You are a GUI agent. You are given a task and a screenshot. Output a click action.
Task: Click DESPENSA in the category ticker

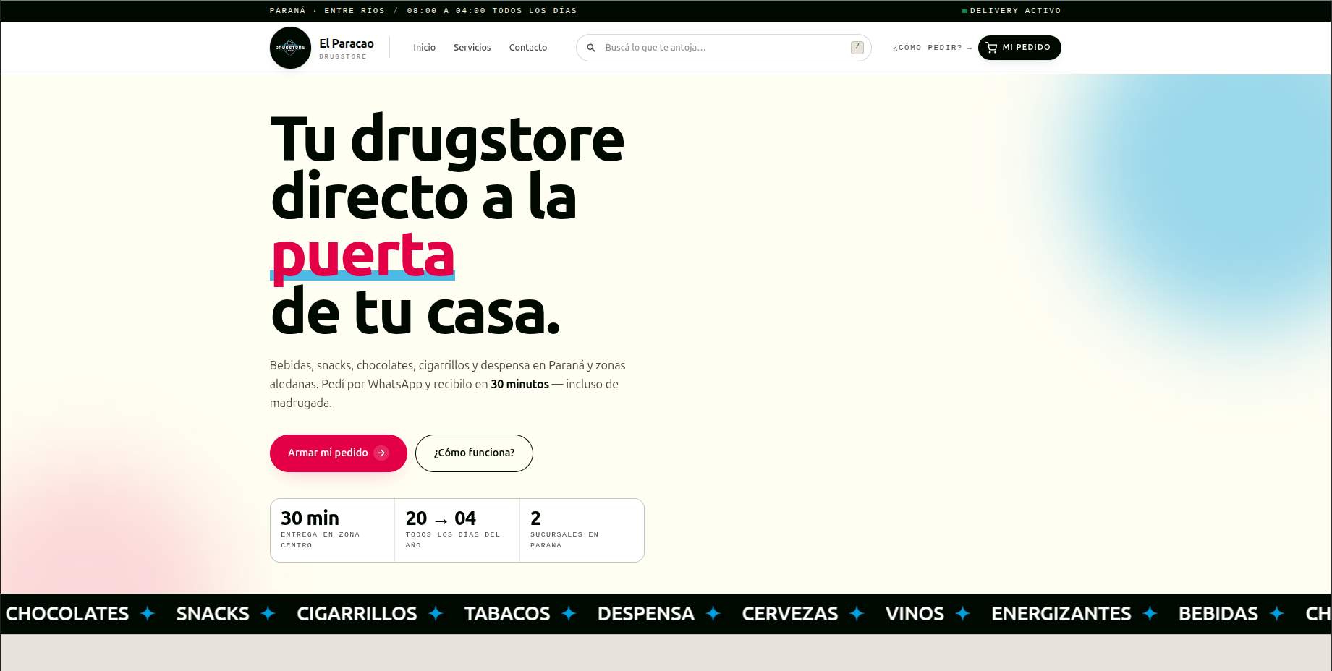(x=646, y=614)
